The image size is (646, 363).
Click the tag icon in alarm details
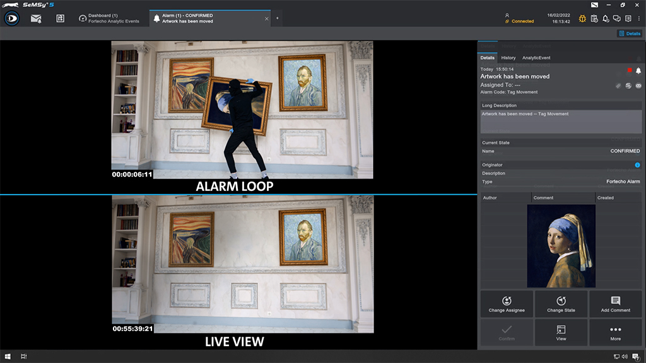click(619, 86)
